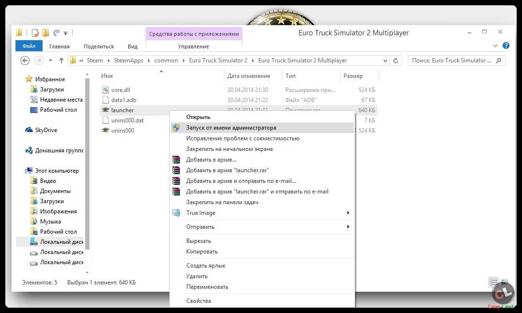This screenshot has height=313, width=522.
Task: Open the Изображения folder icon in the sidebar
Action: coord(34,211)
